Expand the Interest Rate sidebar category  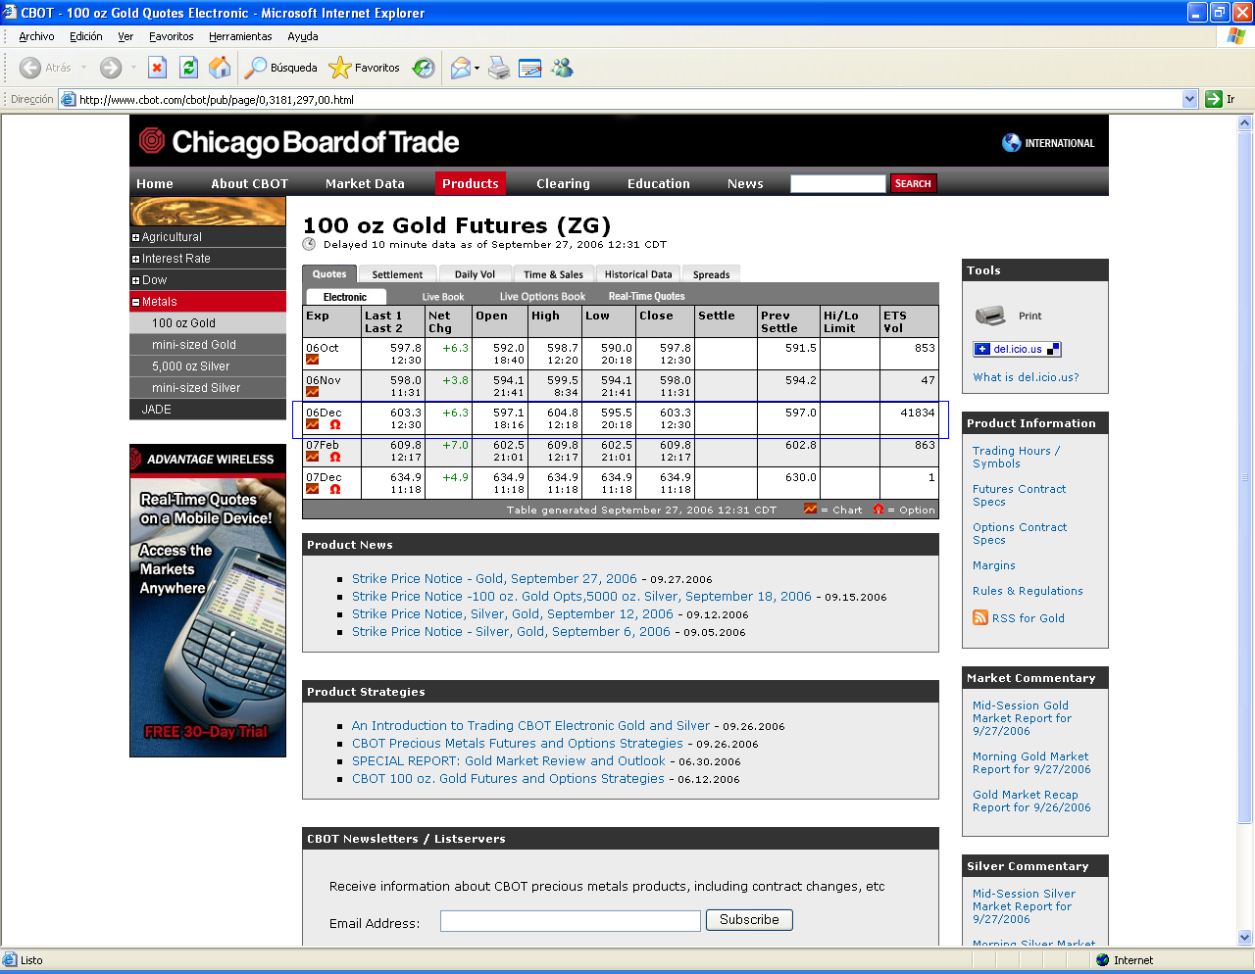pos(135,259)
